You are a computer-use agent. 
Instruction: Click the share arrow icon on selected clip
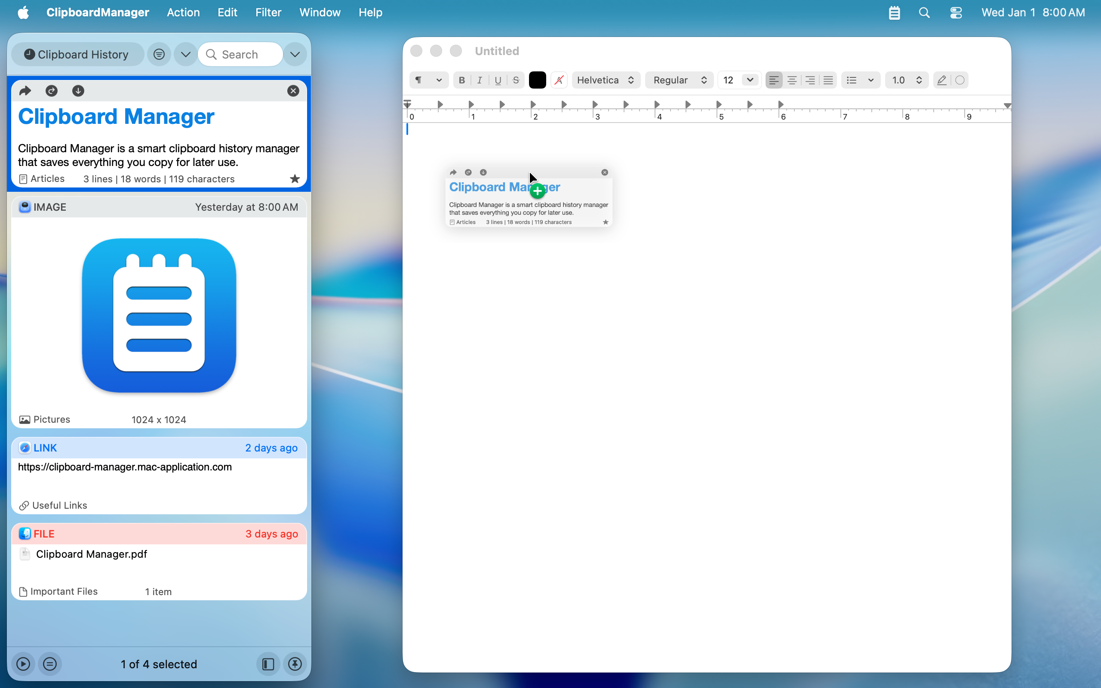coord(25,91)
